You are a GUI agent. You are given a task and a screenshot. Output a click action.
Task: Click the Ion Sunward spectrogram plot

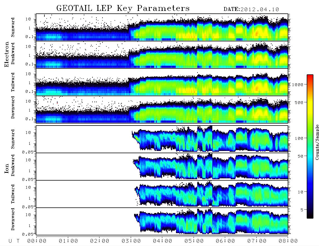click(162, 139)
